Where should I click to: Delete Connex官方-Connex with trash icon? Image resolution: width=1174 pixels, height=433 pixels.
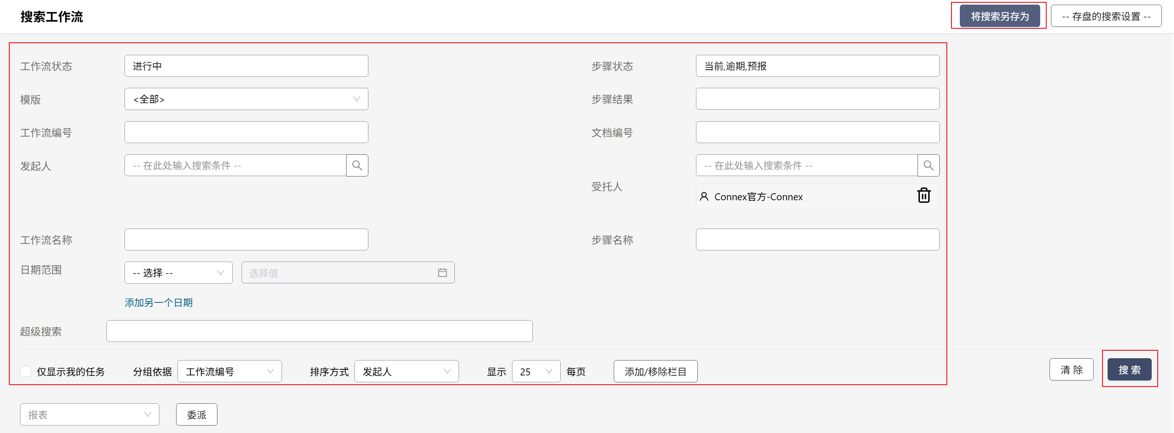(x=924, y=196)
